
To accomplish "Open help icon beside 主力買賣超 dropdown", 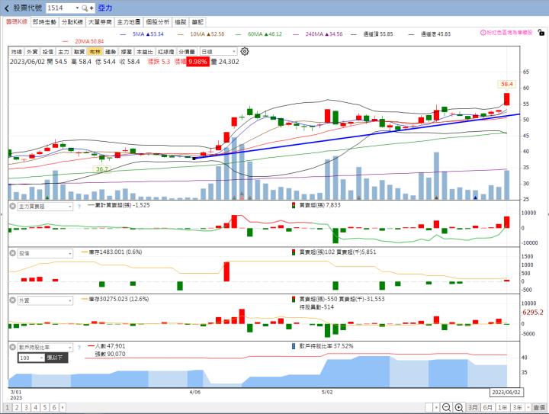I will tap(79, 207).
